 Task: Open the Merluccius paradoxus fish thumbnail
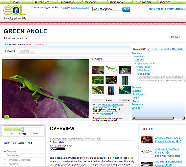click(147, 152)
